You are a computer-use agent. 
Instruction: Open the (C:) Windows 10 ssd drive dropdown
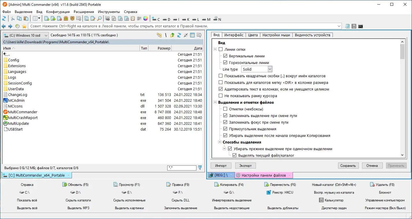pos(26,35)
